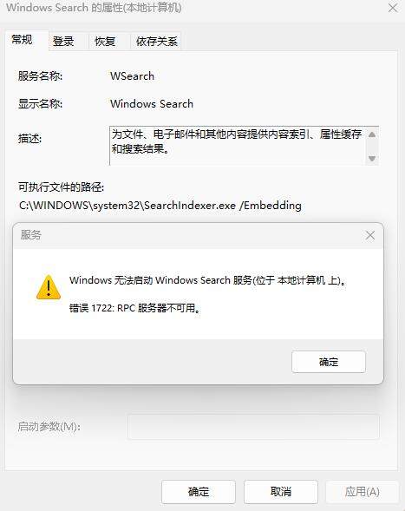Click the Windows Search display name value
The height and width of the screenshot is (511, 405).
tap(152, 103)
